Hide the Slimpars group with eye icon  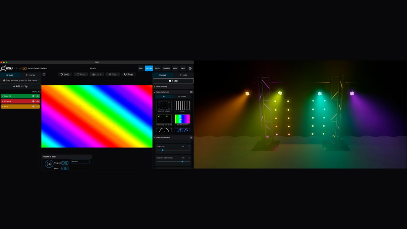(x=38, y=101)
